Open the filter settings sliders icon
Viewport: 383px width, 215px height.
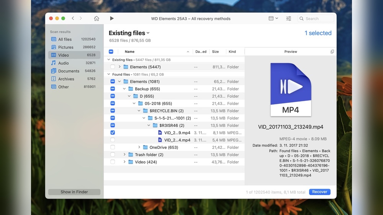[x=288, y=18]
